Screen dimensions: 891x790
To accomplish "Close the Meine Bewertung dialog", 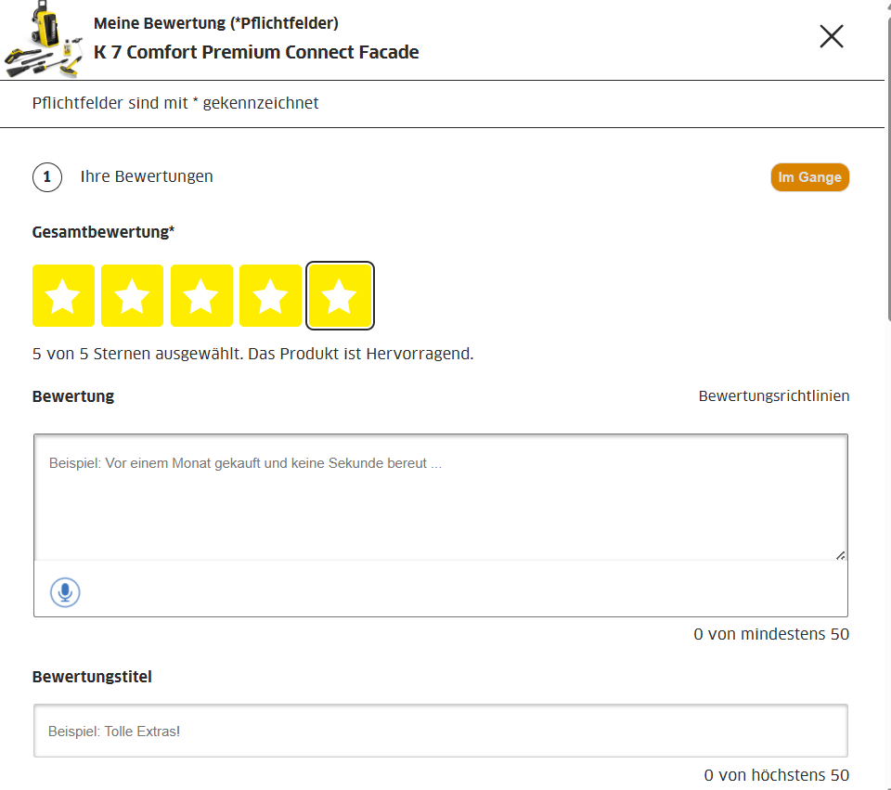I will pos(831,36).
